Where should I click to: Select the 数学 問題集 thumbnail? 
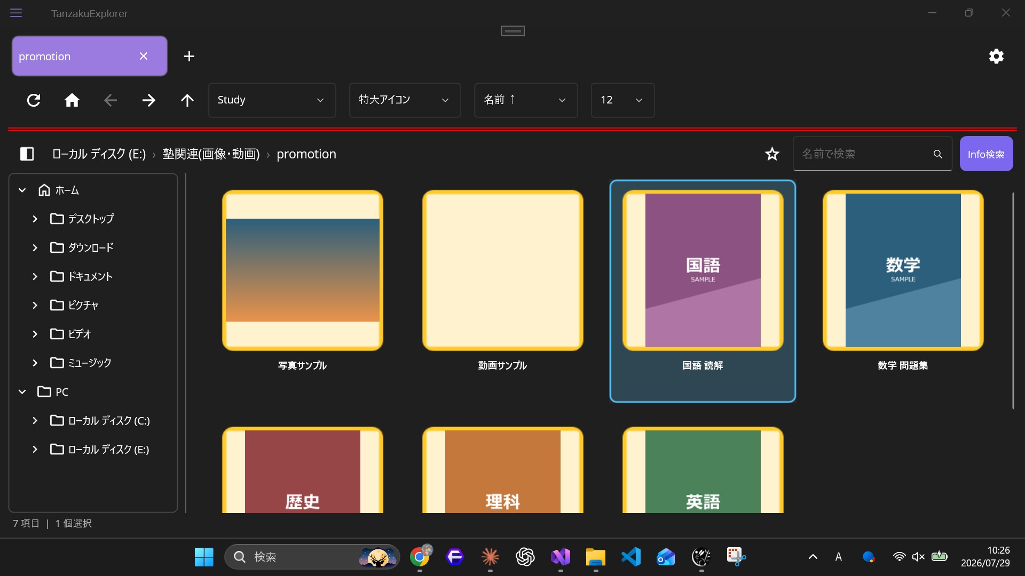coord(903,270)
